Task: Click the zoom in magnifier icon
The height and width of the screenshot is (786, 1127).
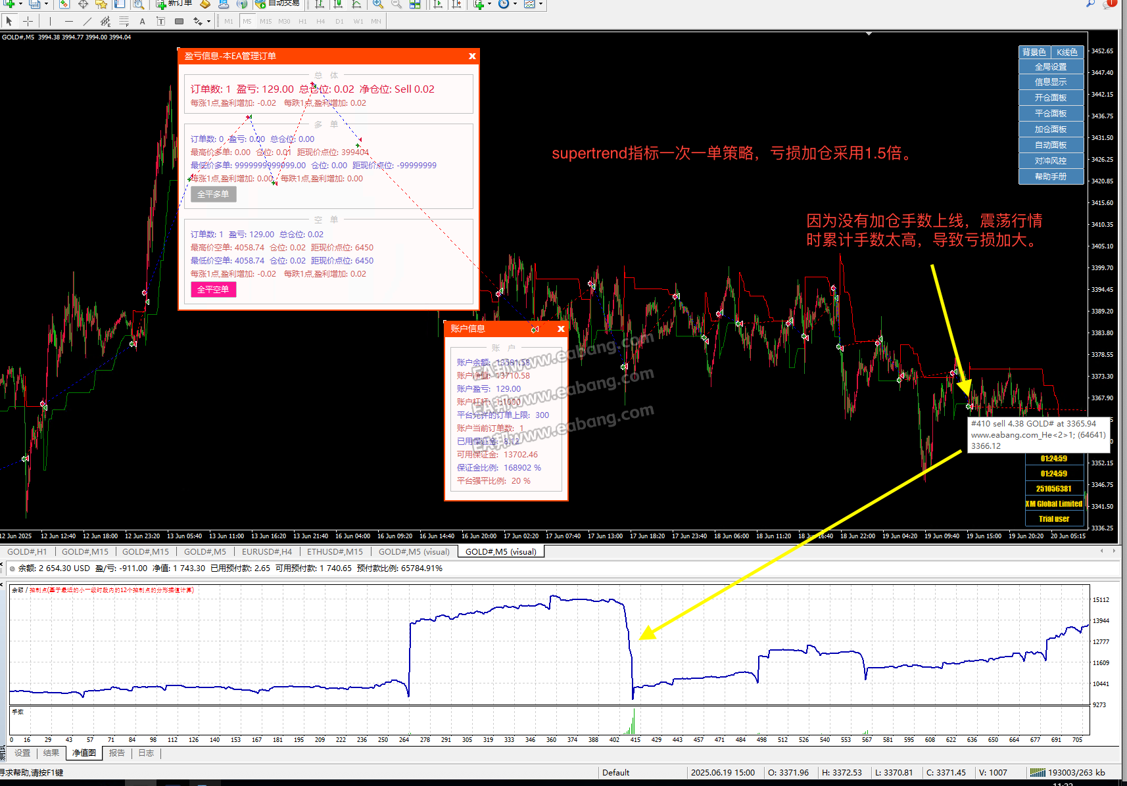Action: pos(378,4)
